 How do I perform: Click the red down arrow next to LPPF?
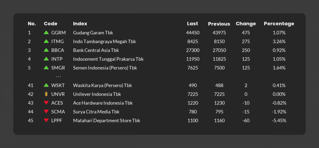click(46, 120)
